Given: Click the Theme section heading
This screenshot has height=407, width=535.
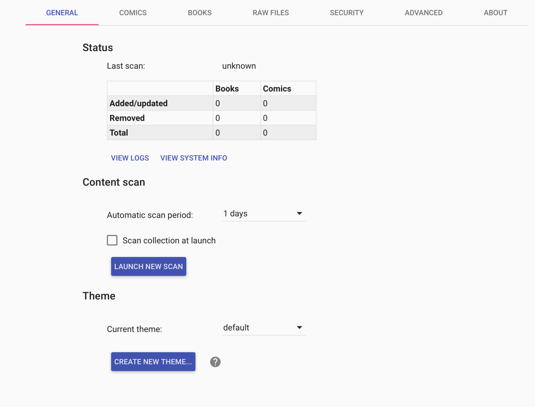Looking at the screenshot, I should pyautogui.click(x=99, y=296).
